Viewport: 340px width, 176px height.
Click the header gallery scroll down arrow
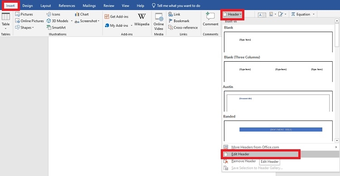337,141
